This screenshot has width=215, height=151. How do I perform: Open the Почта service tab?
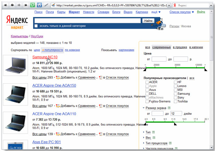click(50, 12)
